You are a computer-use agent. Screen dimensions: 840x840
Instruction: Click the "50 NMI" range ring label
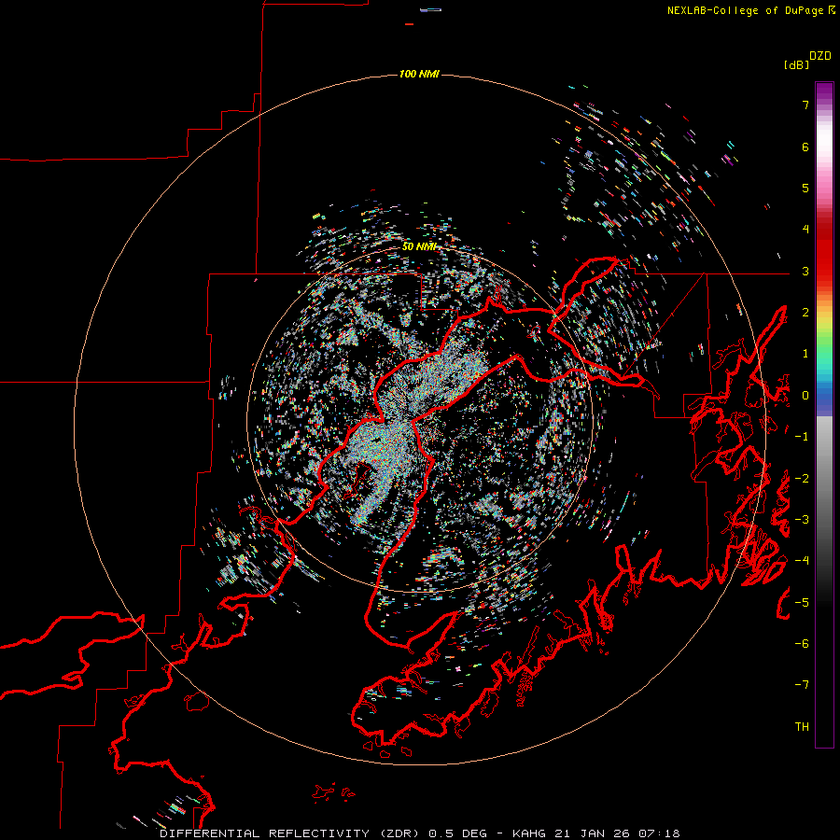click(x=419, y=246)
